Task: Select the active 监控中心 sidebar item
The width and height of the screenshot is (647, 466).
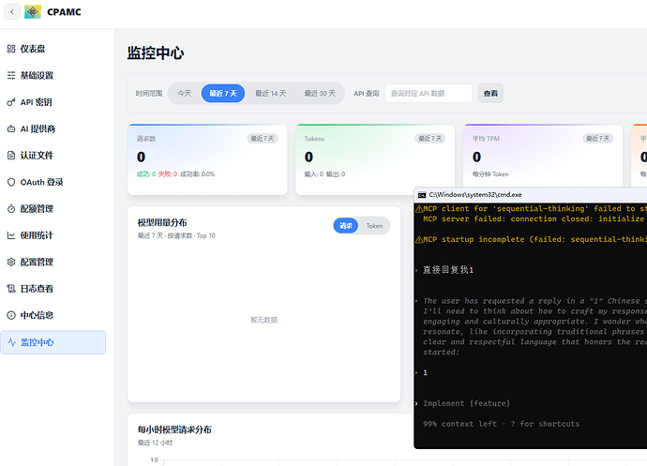Action: click(x=53, y=342)
